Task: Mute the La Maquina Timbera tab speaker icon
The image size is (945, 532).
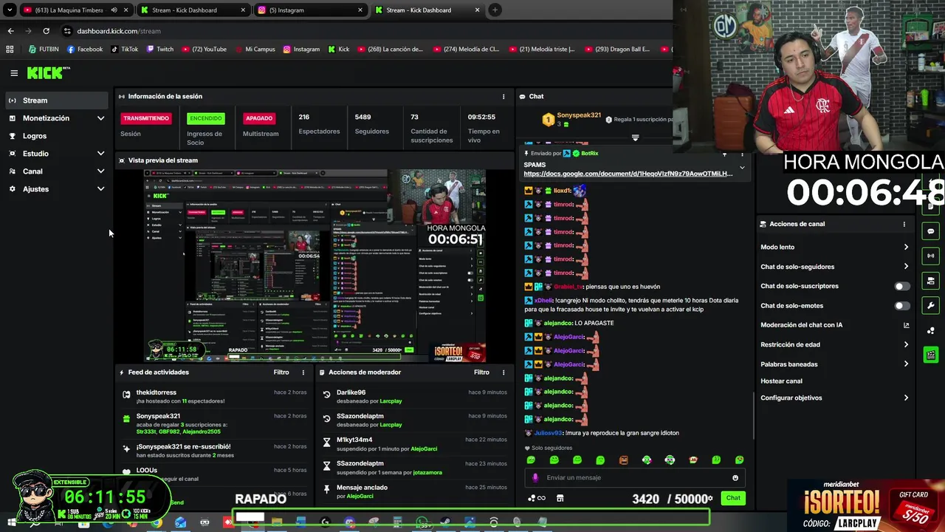Action: pos(114,10)
